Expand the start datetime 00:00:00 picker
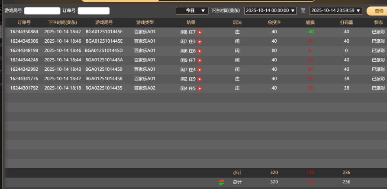 coord(270,11)
